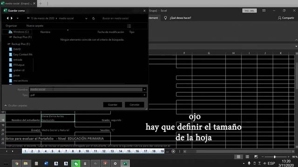Screen dimensions: 298x167
Task: Select row 20 header
Action: (x=3, y=130)
